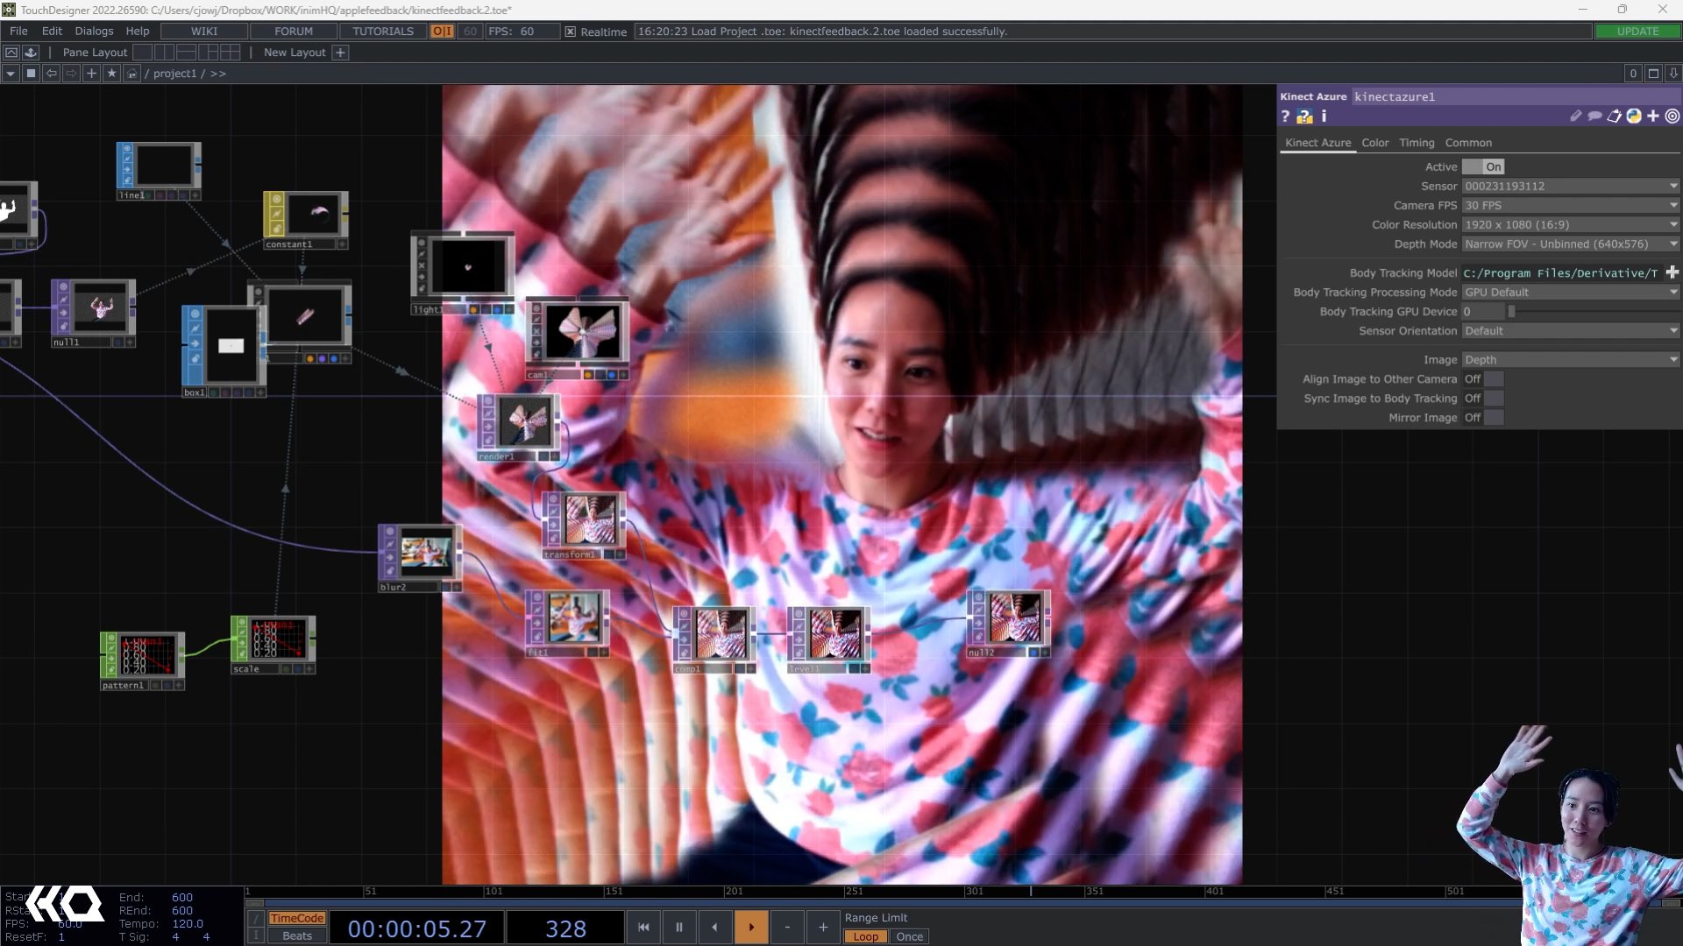Click the bookmark star icon in network bar

tap(111, 74)
